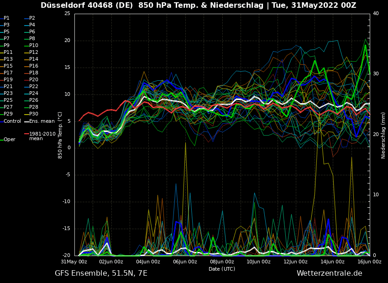Click the Oper legend entry
The width and height of the screenshot is (388, 283).
[x=10, y=140]
